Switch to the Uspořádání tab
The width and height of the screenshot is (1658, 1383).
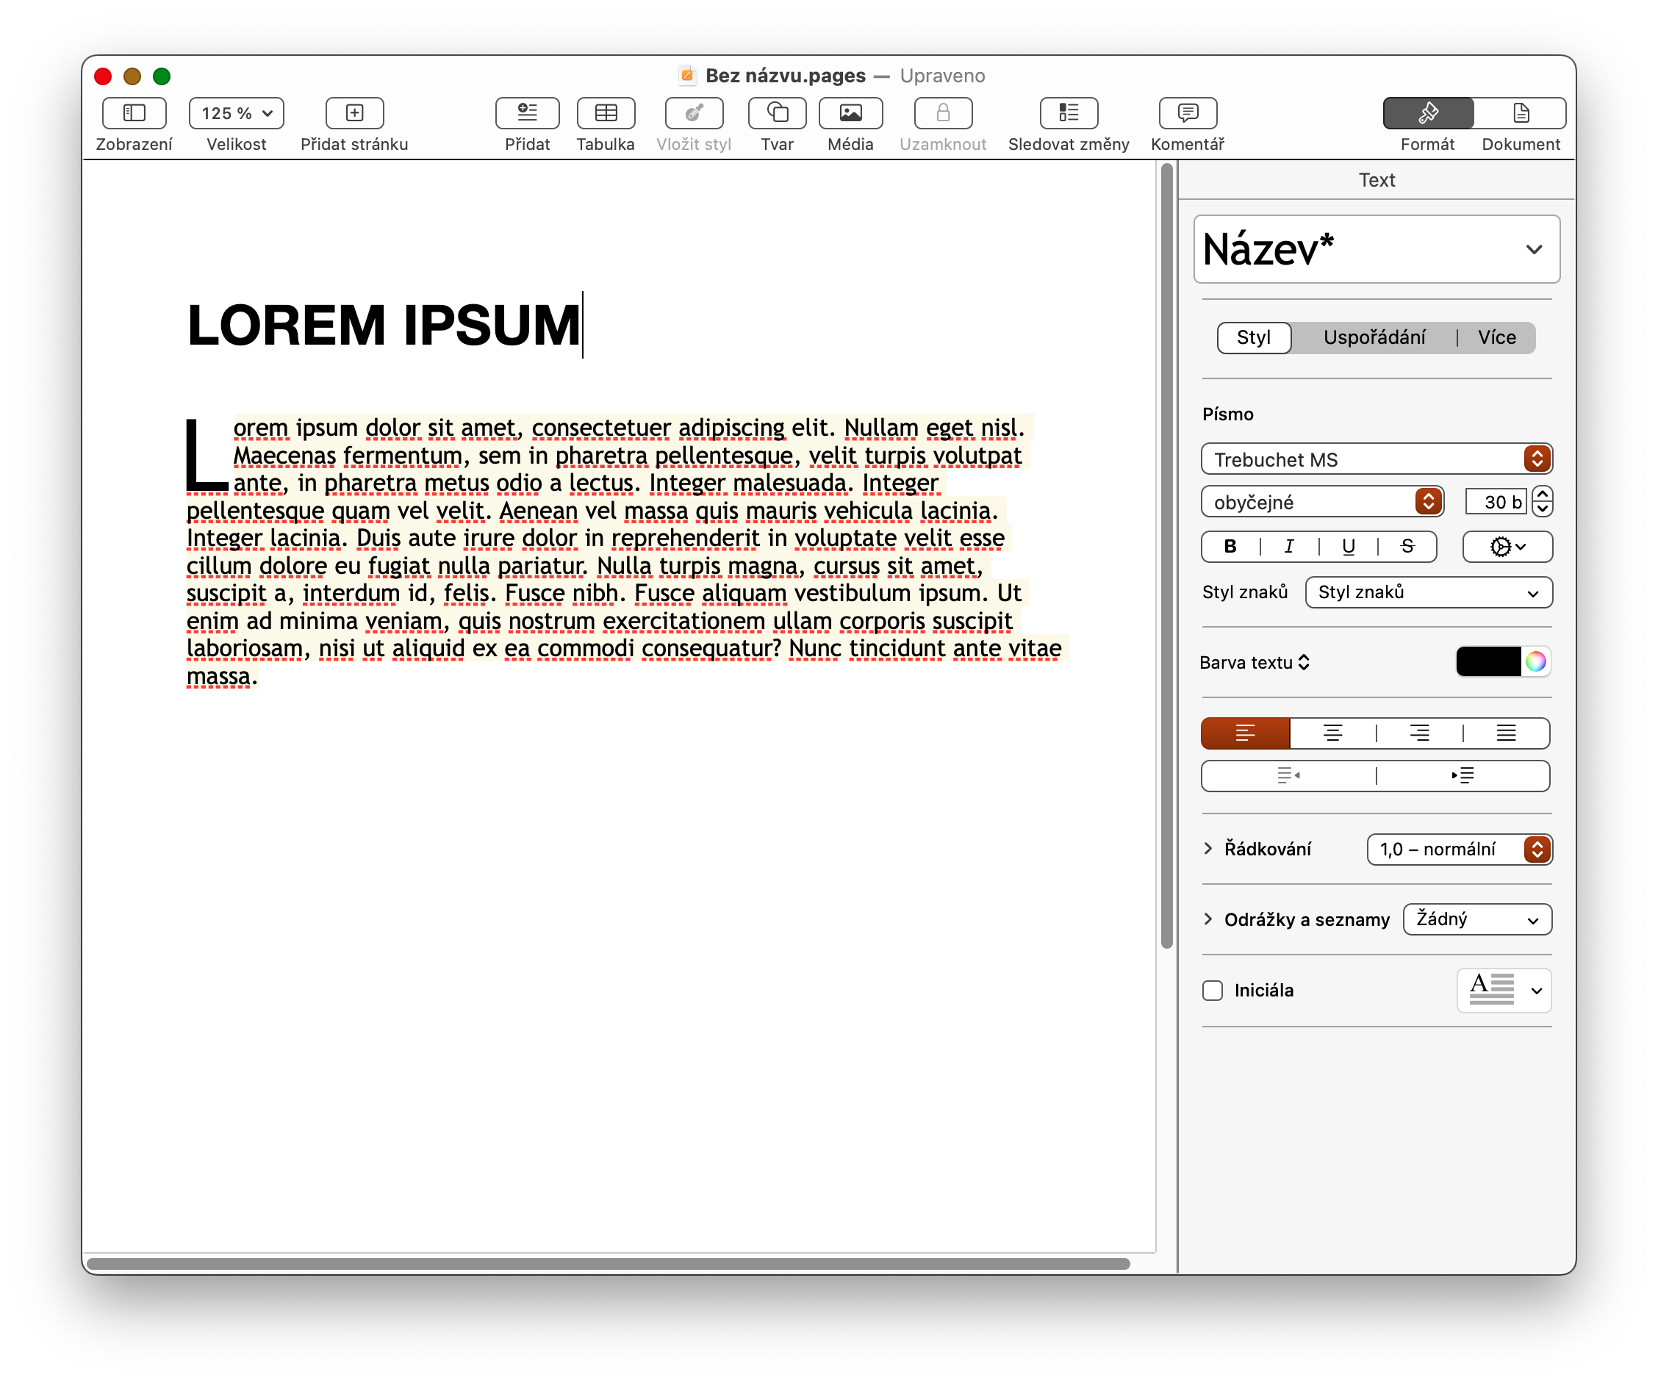(x=1374, y=338)
